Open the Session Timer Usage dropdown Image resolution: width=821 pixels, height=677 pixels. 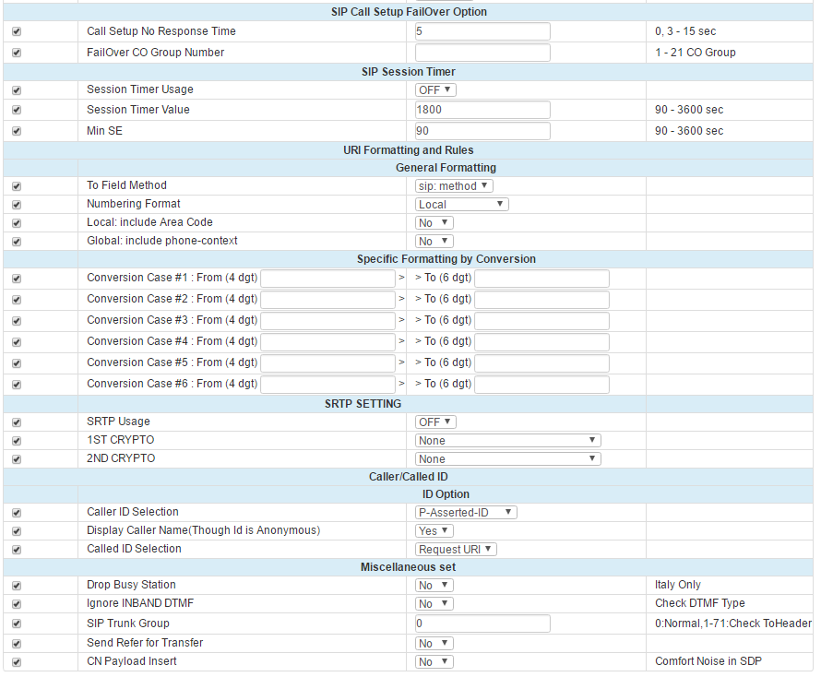tap(435, 90)
